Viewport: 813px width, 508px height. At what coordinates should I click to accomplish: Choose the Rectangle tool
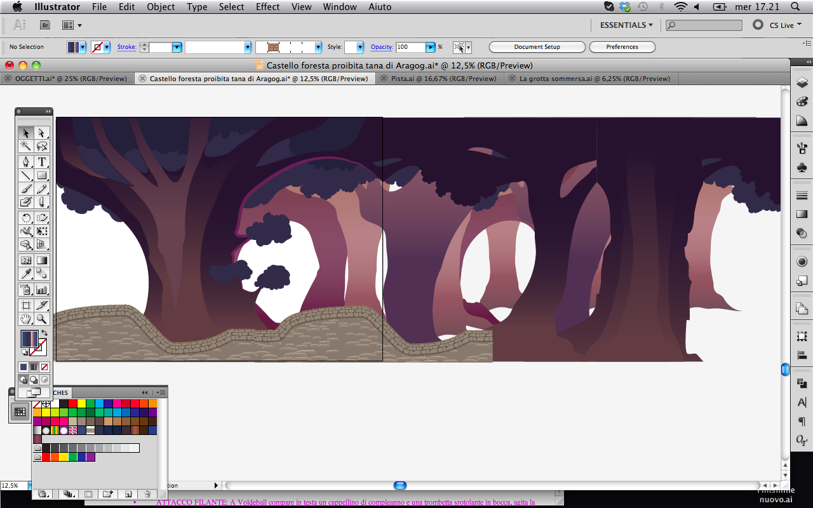click(42, 175)
